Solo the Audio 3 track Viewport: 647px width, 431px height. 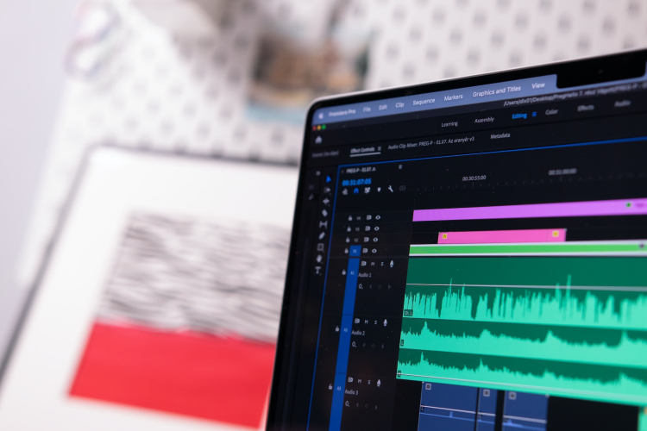[x=369, y=383]
